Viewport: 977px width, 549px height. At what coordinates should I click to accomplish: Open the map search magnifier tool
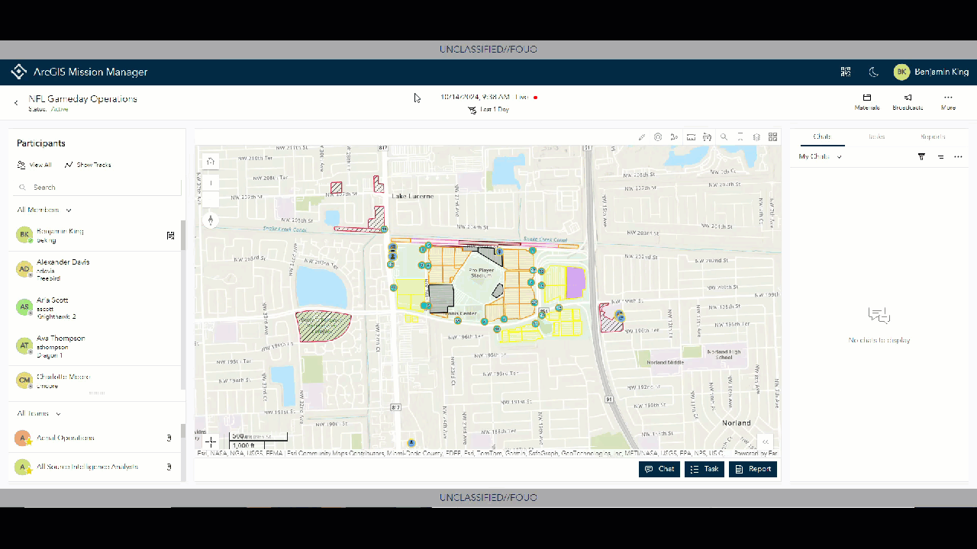click(x=724, y=137)
